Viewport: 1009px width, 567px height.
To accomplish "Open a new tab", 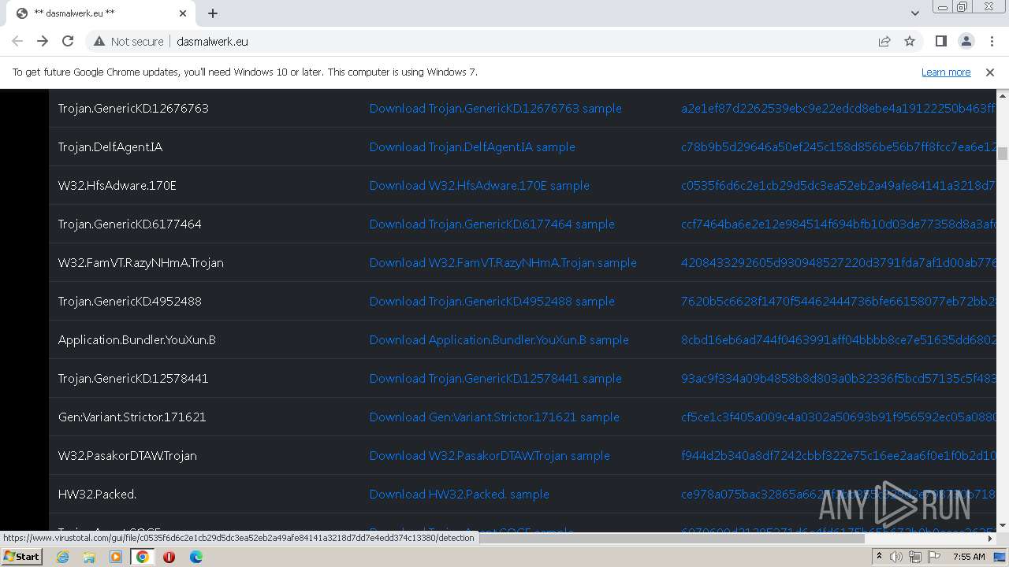I will coord(213,13).
